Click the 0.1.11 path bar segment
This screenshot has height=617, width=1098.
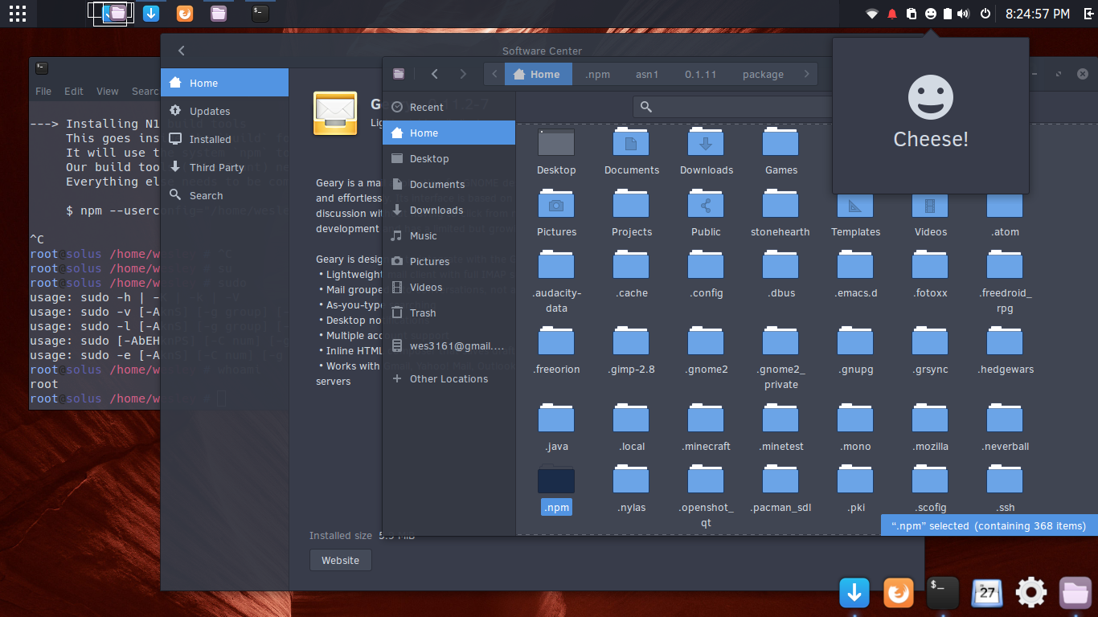tap(700, 74)
